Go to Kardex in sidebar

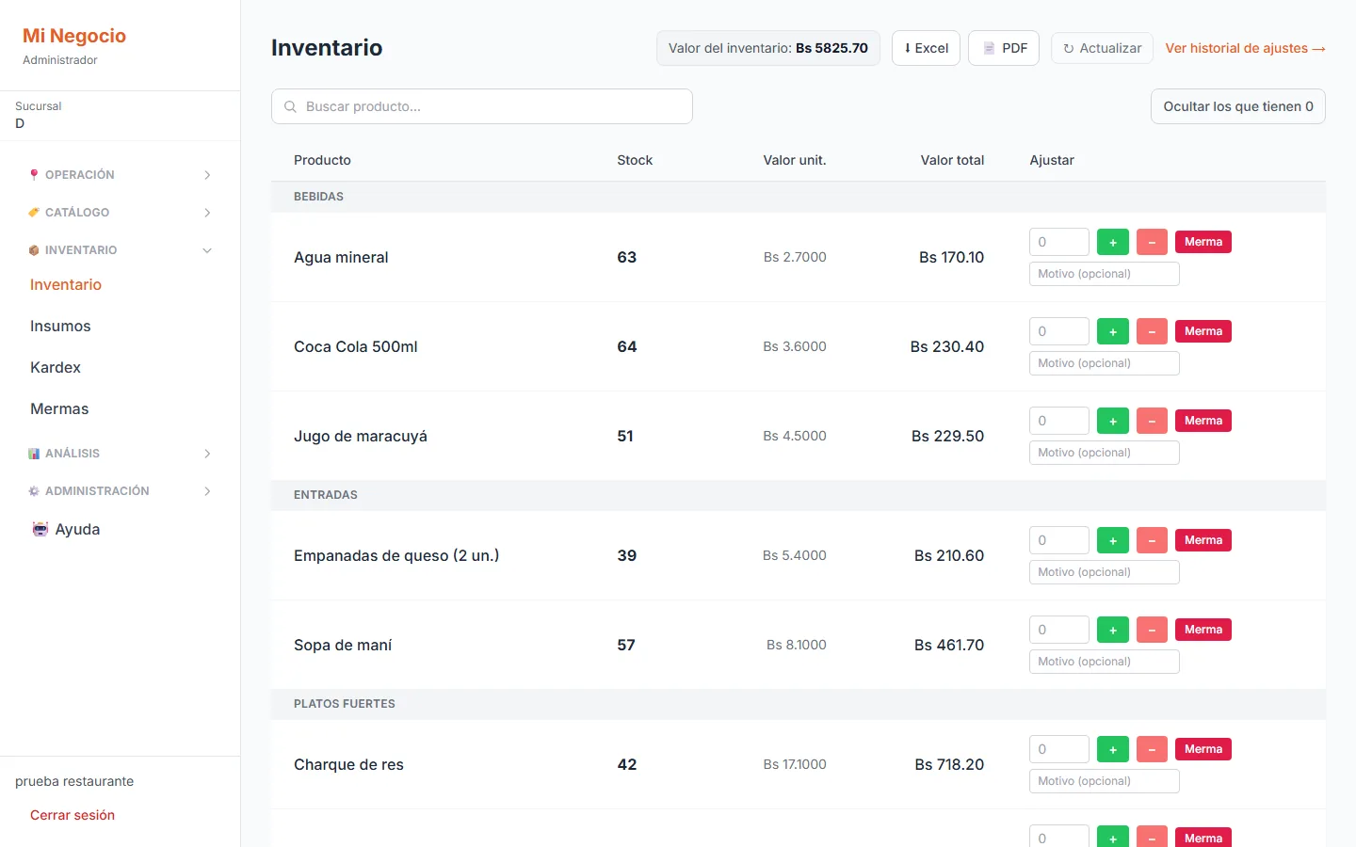tap(56, 367)
